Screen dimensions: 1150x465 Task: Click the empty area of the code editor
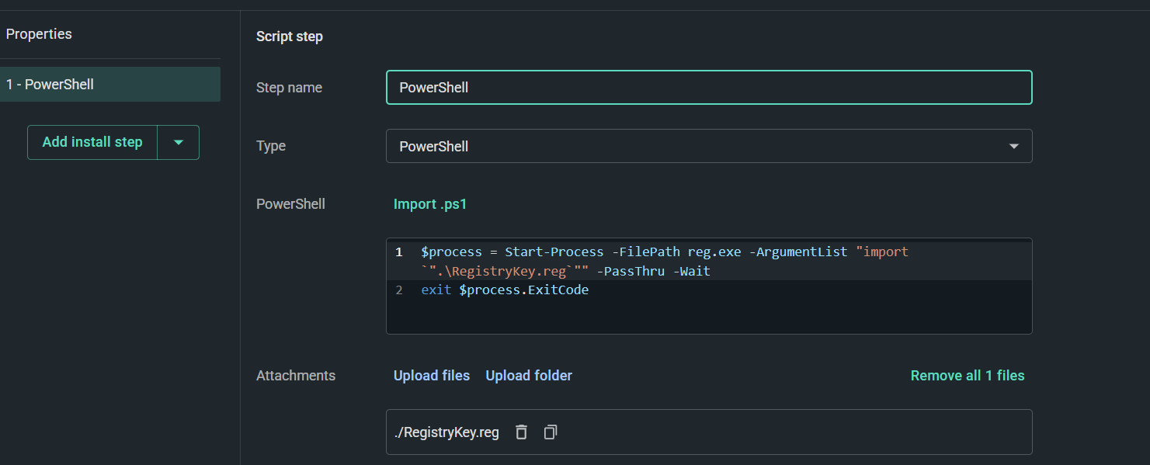[709, 317]
